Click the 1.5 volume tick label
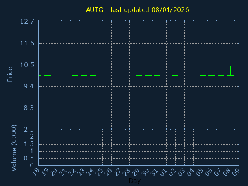This screenshot has width=248, height=186. pos(30,144)
